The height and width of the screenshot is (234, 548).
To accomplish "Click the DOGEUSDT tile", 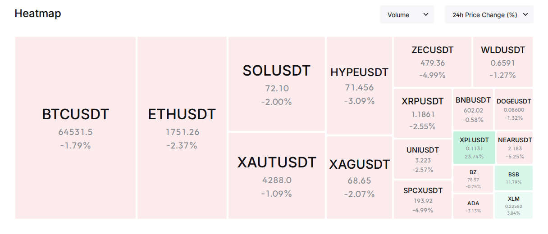I will coord(514,109).
